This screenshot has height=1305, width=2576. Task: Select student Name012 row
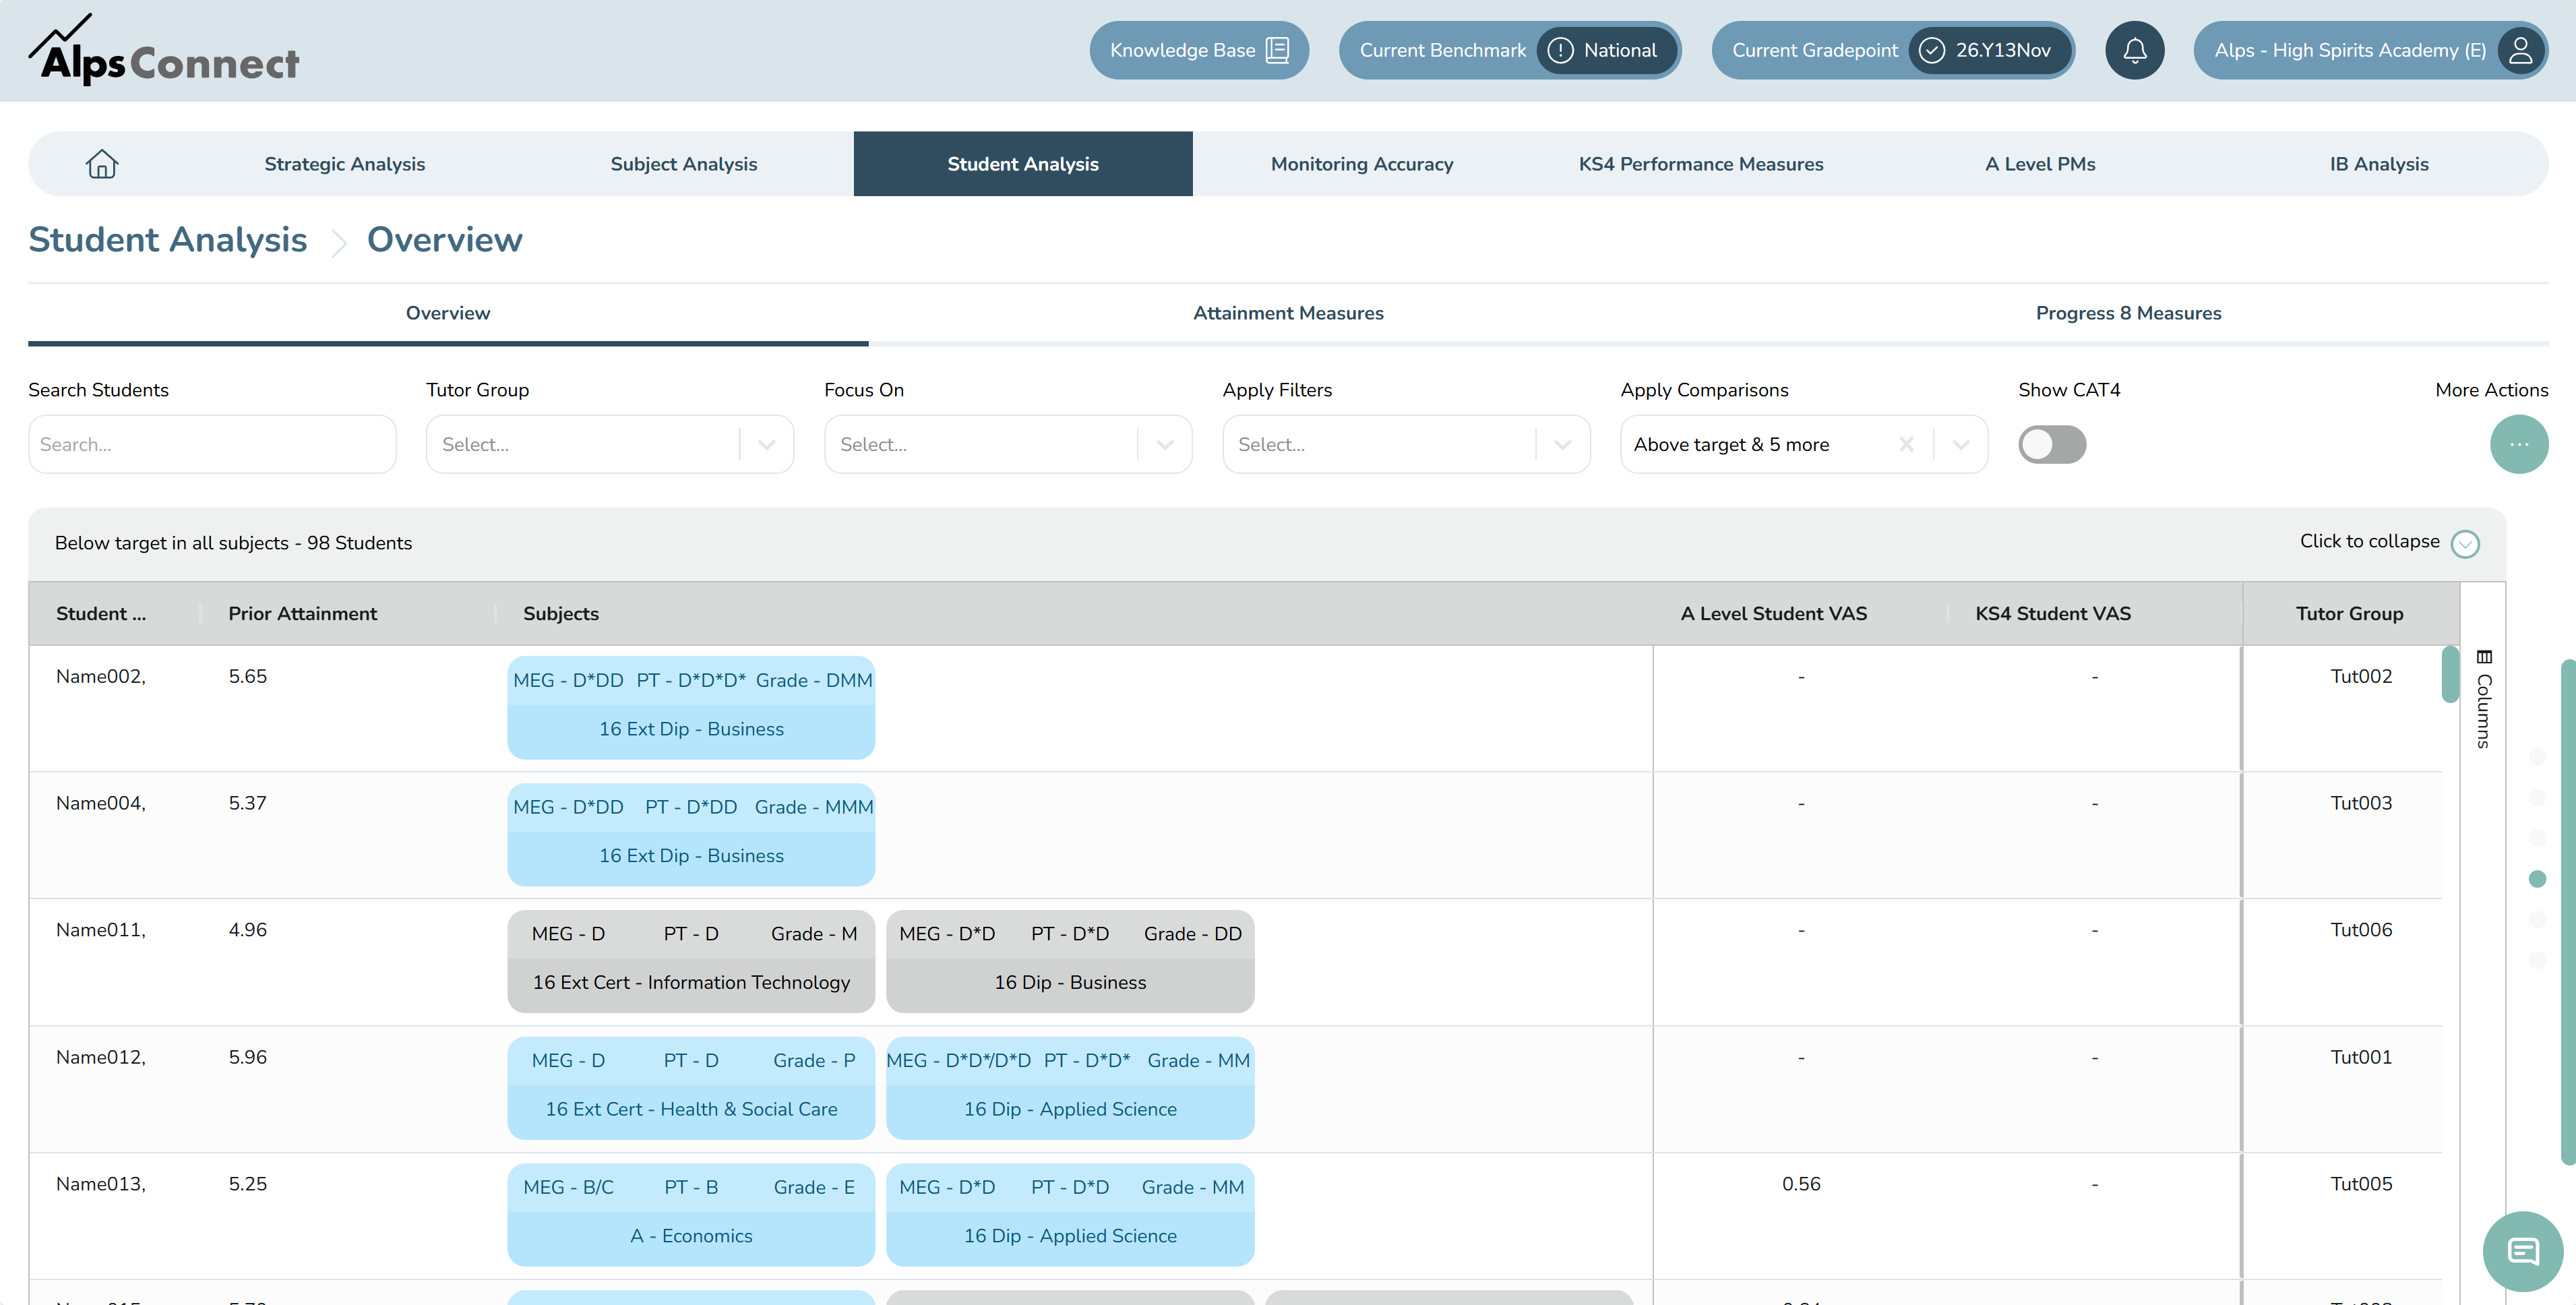click(1236, 1089)
